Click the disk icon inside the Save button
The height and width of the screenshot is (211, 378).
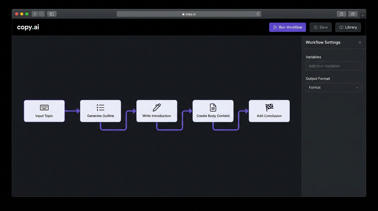315,27
